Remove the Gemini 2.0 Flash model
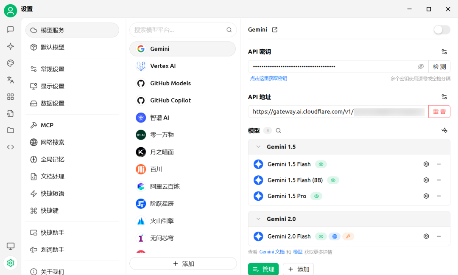This screenshot has width=458, height=275. pyautogui.click(x=439, y=236)
